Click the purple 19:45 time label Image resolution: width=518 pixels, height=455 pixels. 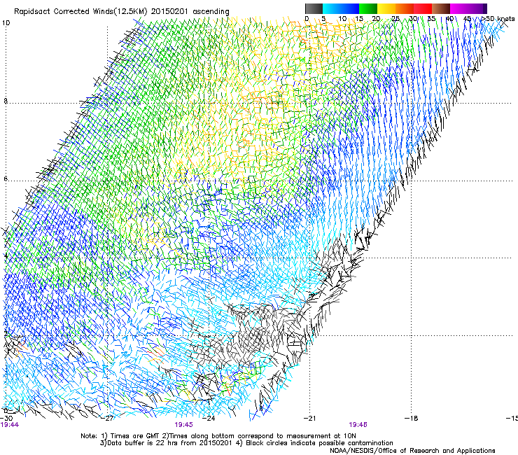coord(184,425)
